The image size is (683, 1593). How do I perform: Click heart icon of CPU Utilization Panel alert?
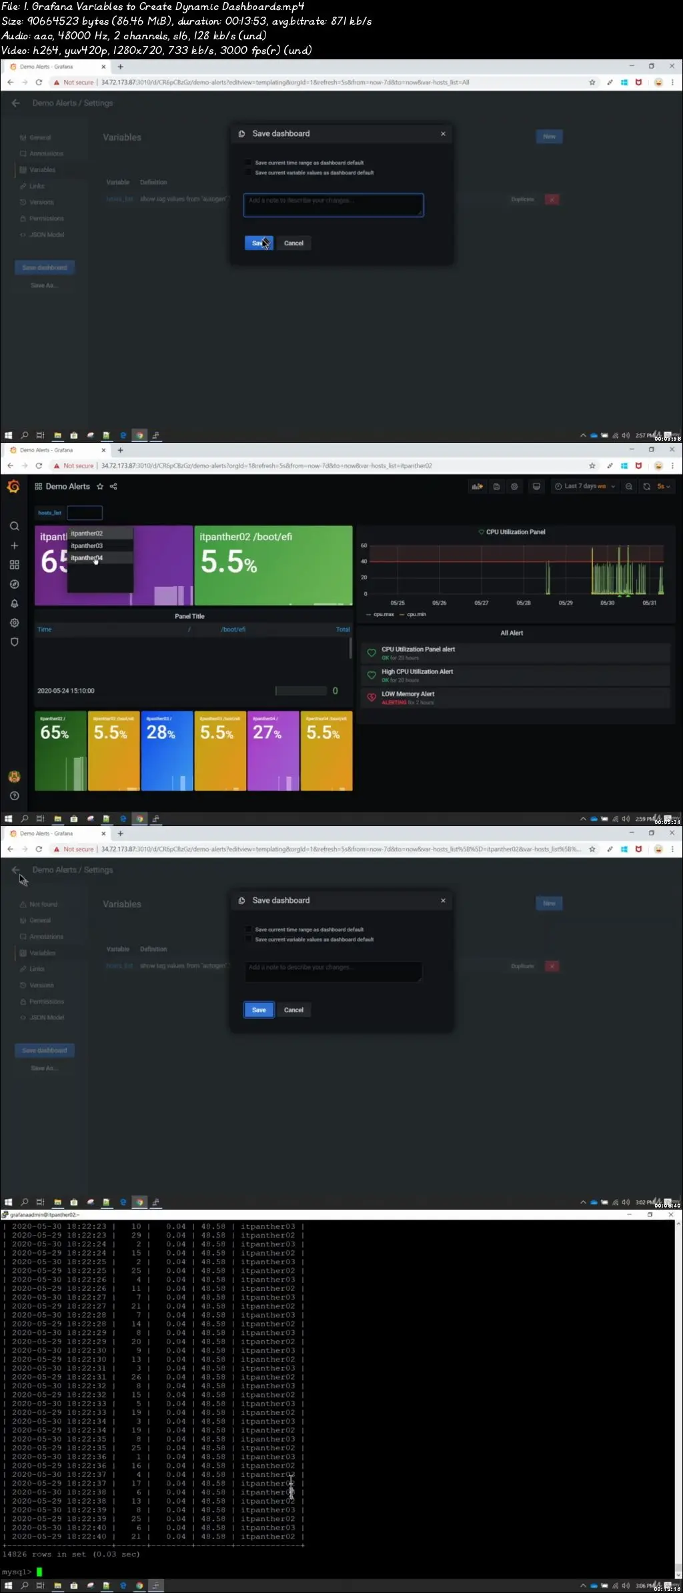click(372, 653)
